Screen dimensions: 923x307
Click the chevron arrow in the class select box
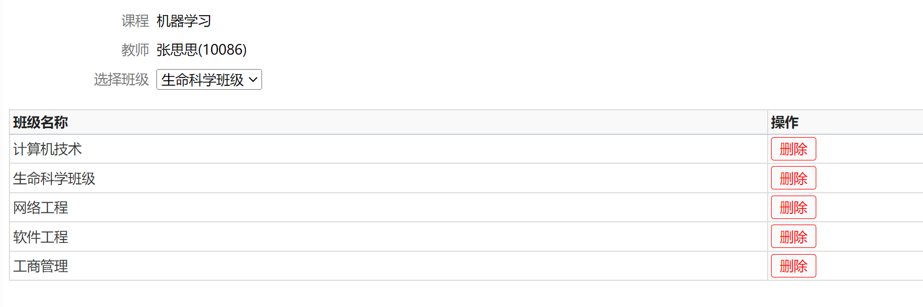pyautogui.click(x=253, y=80)
